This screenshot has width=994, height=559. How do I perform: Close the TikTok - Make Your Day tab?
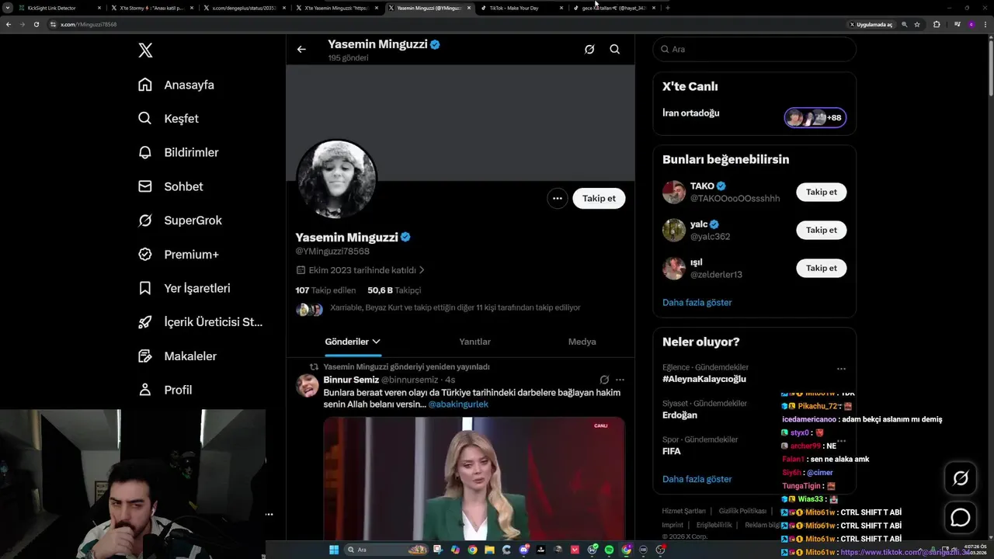[x=561, y=8]
